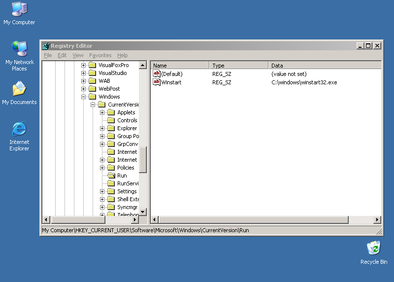This screenshot has width=394, height=282.
Task: Expand the VisualFoxPro key
Action: click(83, 65)
